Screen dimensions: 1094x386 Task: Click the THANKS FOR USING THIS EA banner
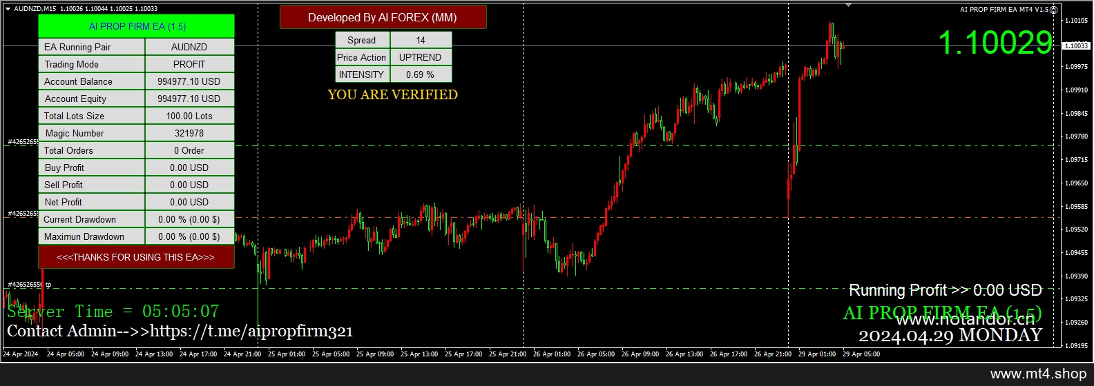(x=136, y=257)
